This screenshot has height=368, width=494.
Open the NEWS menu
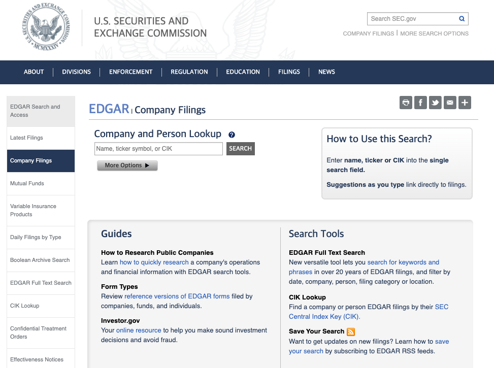click(326, 72)
